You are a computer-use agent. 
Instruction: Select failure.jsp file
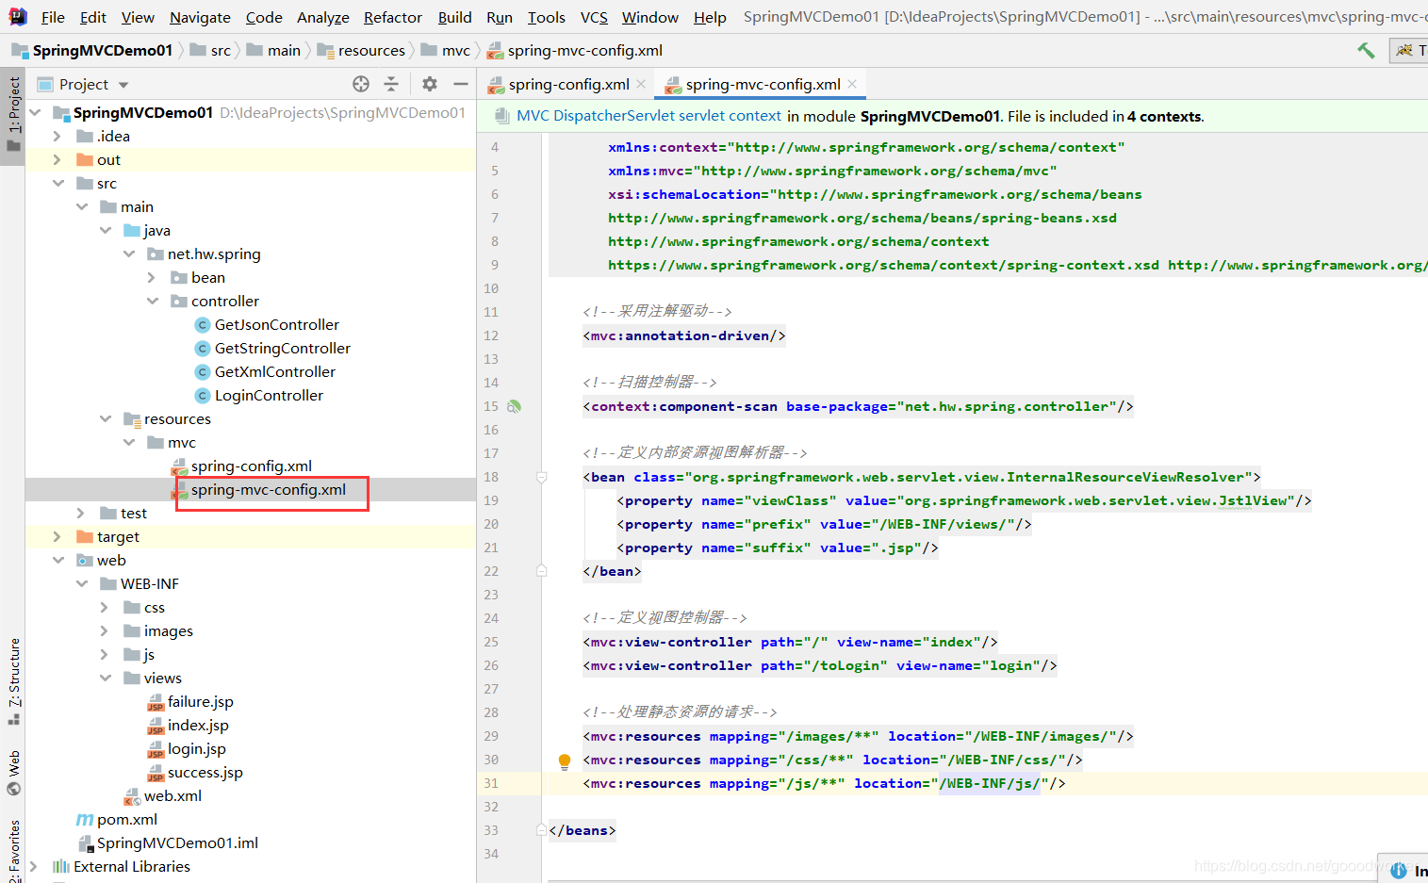[190, 702]
